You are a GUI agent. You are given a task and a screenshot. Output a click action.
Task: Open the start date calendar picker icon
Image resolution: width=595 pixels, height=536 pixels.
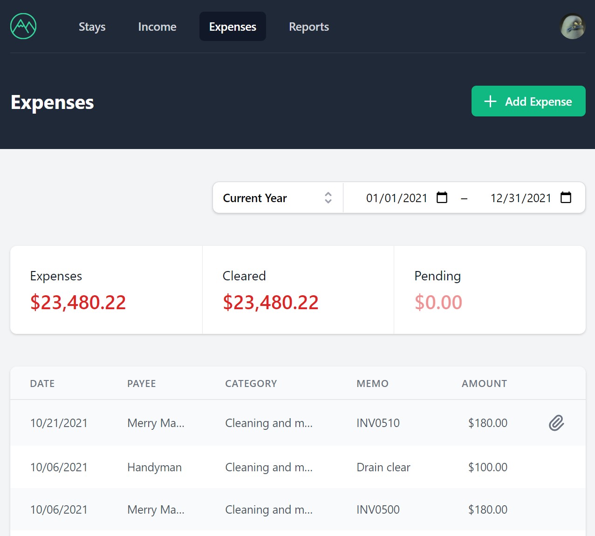tap(442, 197)
